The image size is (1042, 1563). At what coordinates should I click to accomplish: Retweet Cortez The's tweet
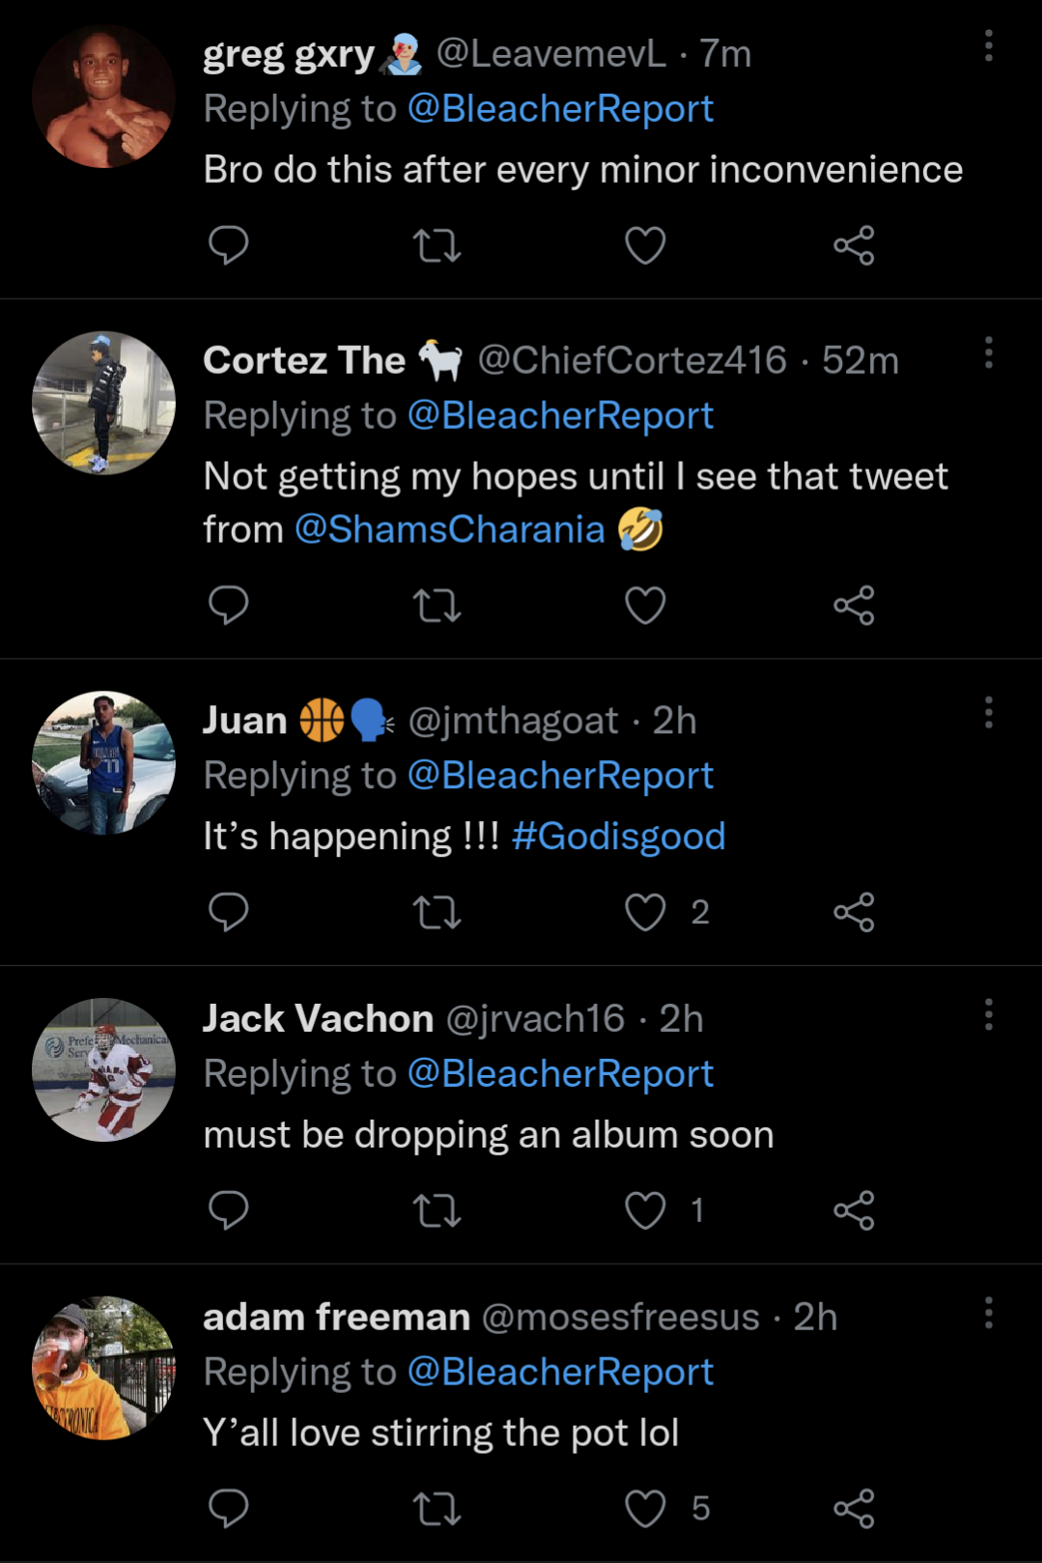click(437, 606)
